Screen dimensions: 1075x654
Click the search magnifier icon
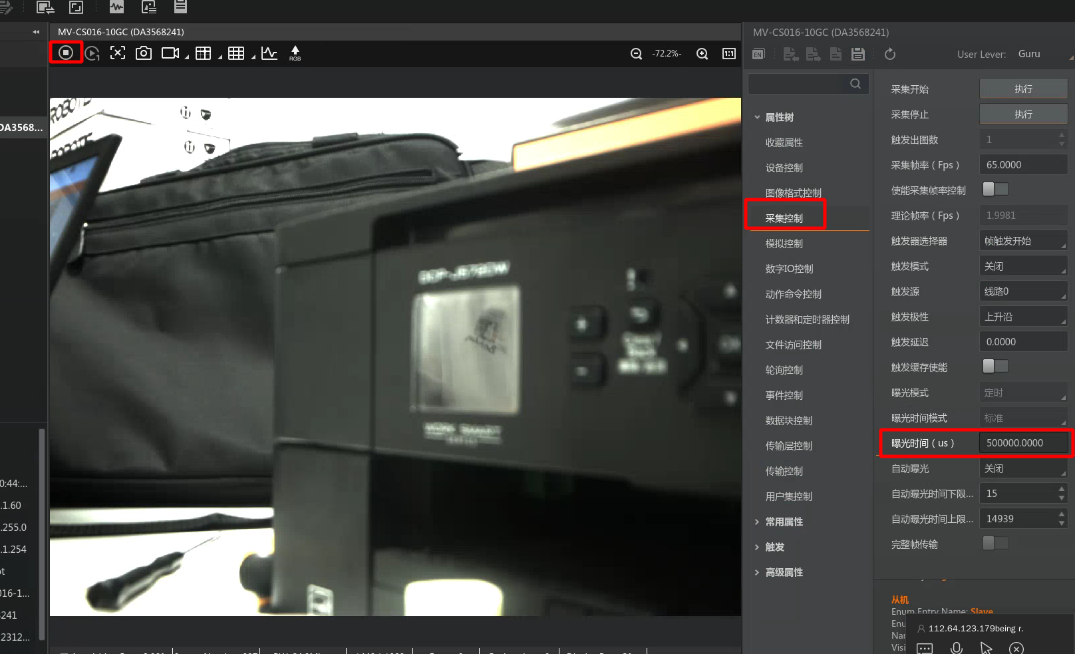(x=855, y=84)
